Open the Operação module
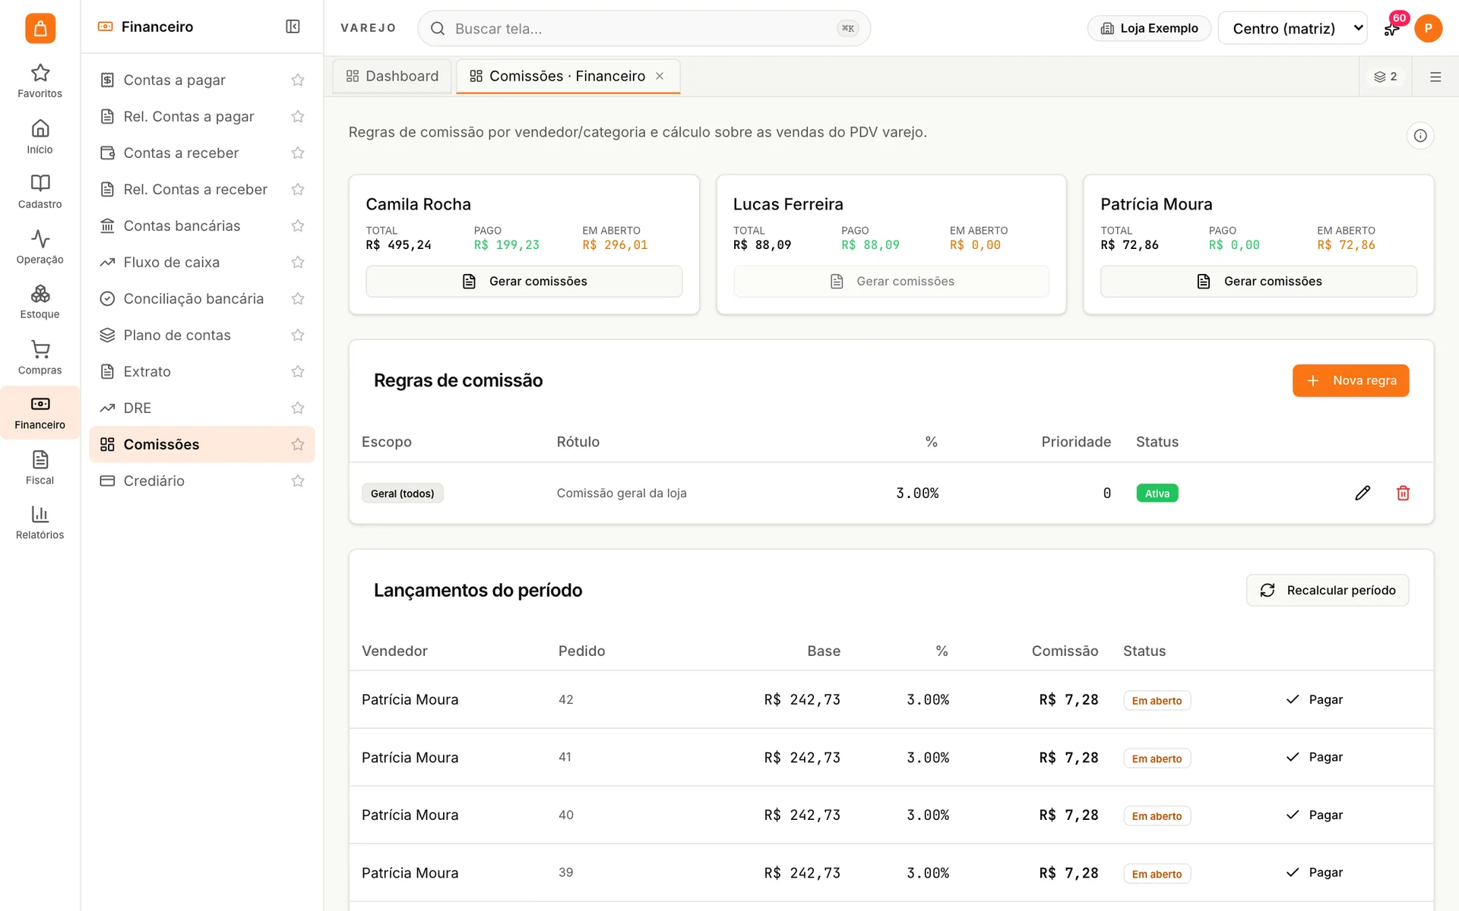 [40, 247]
